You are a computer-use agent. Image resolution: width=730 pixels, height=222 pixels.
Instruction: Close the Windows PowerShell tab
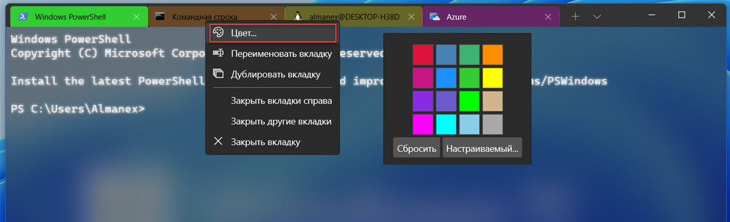tap(137, 17)
